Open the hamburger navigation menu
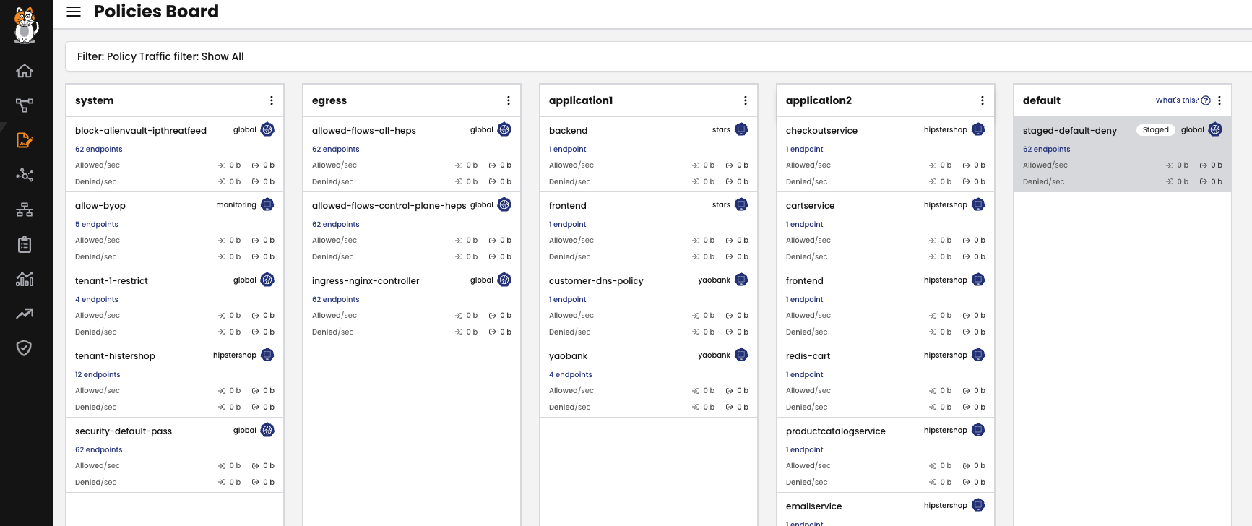The height and width of the screenshot is (526, 1252). [74, 12]
